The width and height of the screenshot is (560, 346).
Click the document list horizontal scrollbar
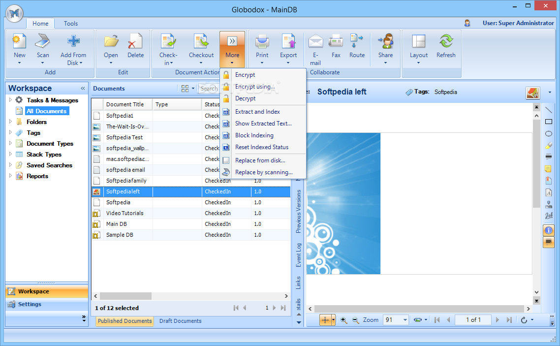coord(125,296)
